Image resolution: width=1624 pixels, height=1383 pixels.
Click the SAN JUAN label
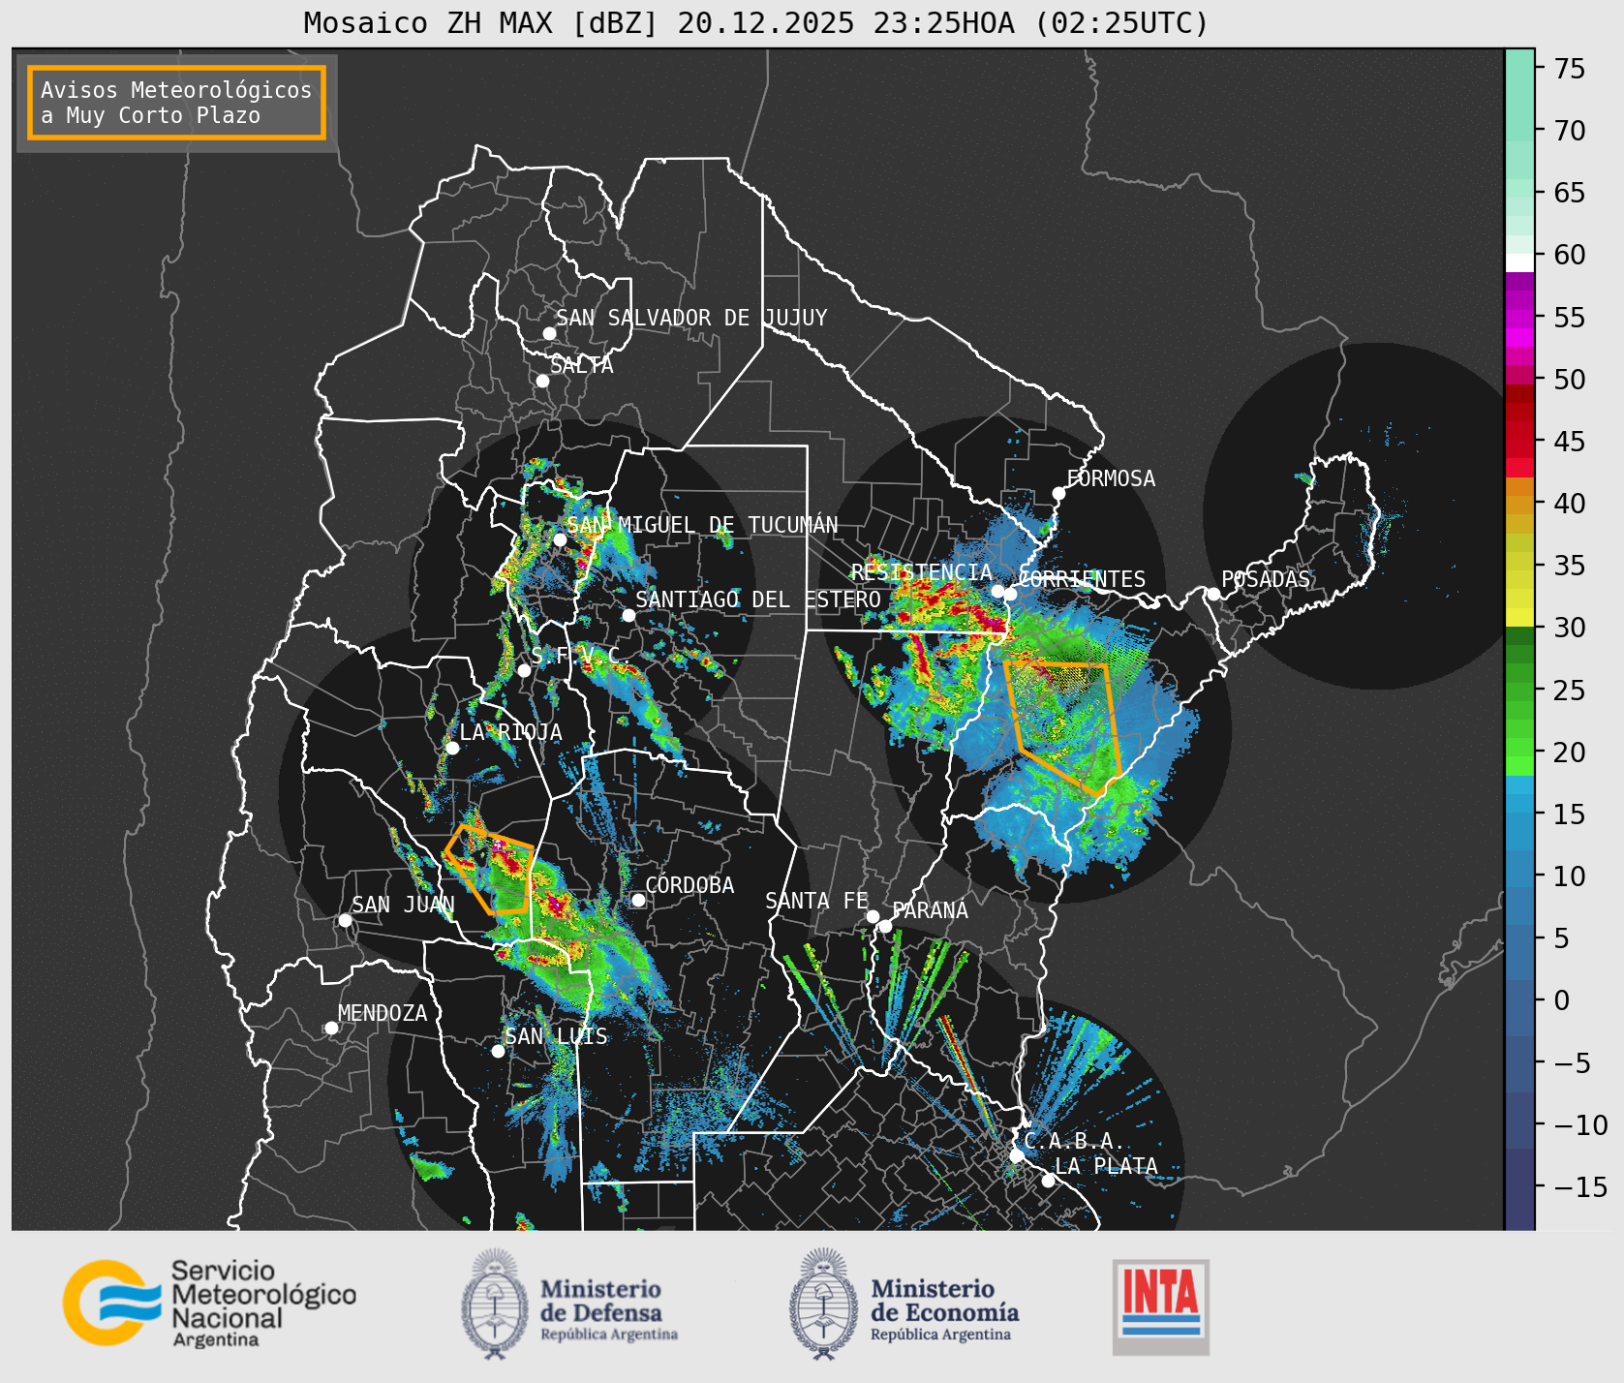[403, 905]
